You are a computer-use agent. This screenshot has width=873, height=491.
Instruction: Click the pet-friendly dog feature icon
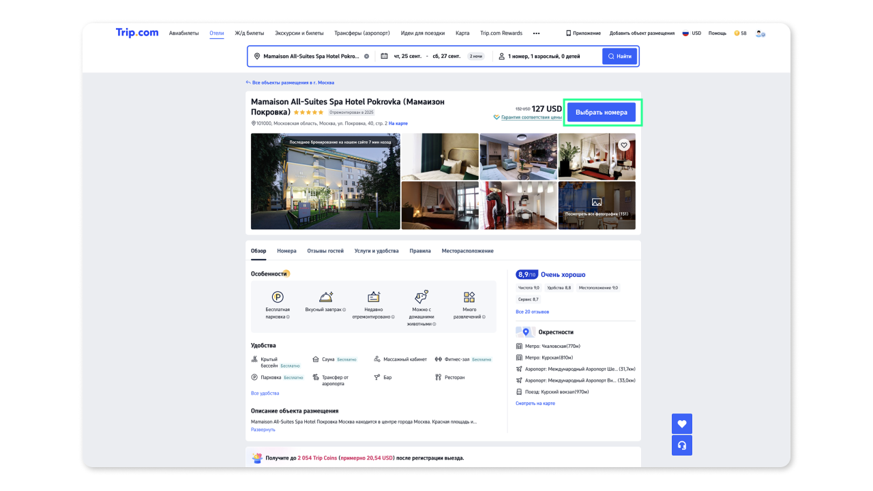(x=421, y=297)
